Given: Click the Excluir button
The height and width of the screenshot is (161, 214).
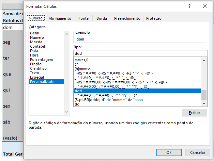Looking at the screenshot, I should [194, 113].
